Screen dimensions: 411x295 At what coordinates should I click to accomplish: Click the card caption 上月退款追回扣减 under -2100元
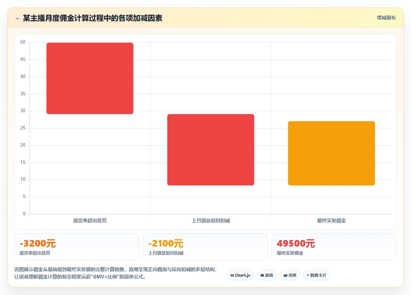(166, 253)
